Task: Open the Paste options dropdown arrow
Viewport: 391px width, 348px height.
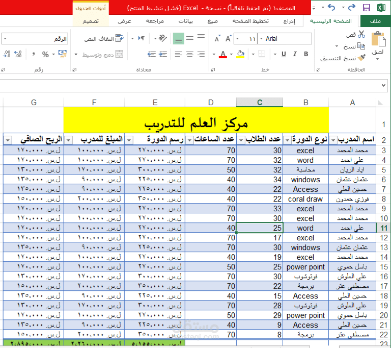Action: pyautogui.click(x=378, y=59)
